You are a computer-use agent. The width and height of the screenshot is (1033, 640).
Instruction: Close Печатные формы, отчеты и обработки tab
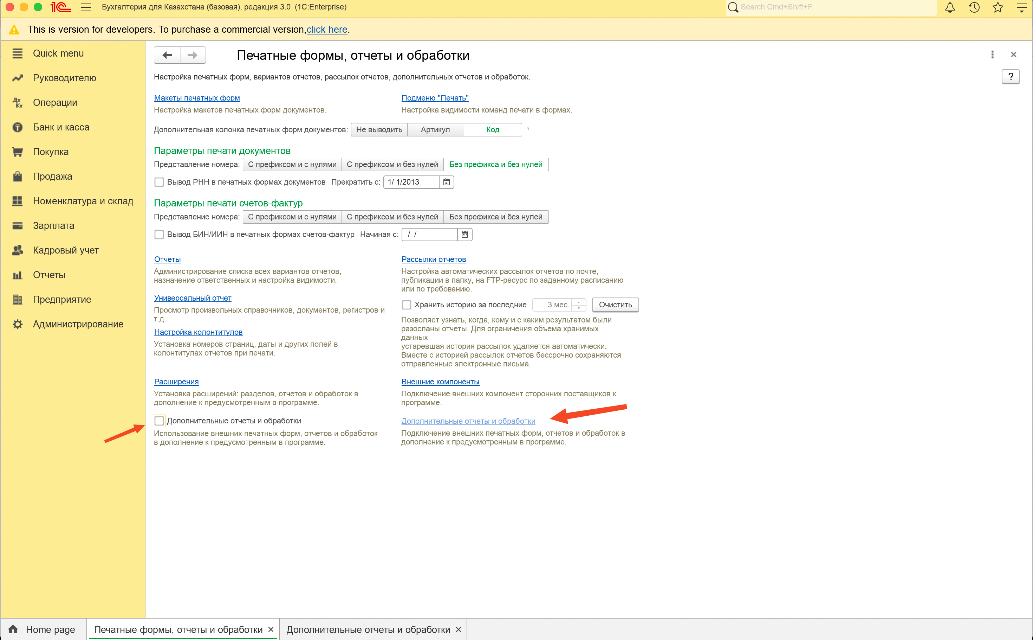pyautogui.click(x=271, y=629)
